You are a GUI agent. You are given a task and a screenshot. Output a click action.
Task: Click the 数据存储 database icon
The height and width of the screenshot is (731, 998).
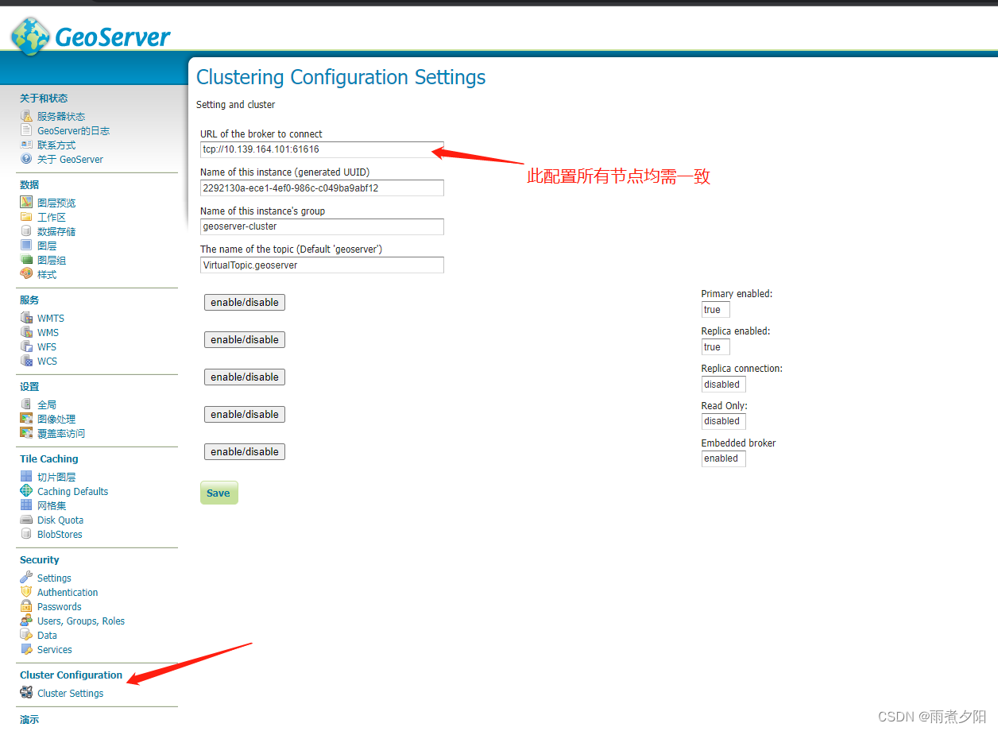pos(26,231)
